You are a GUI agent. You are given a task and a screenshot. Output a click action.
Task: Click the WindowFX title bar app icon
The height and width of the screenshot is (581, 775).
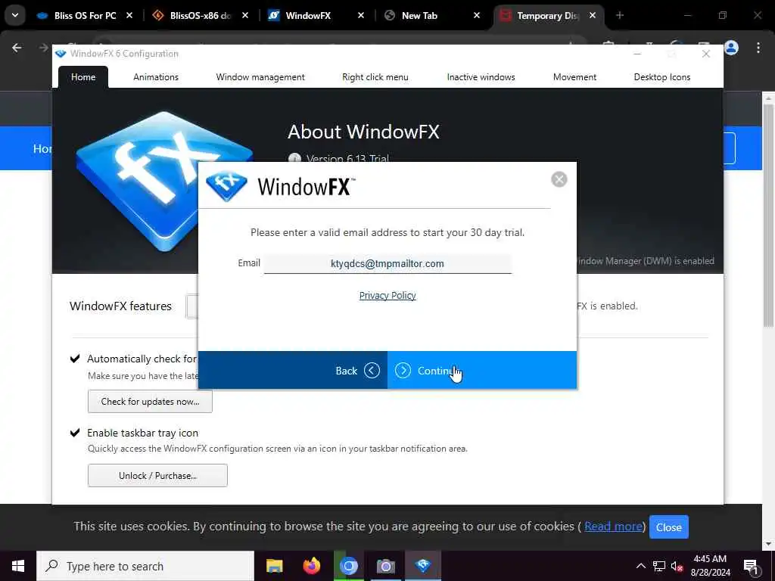click(61, 54)
